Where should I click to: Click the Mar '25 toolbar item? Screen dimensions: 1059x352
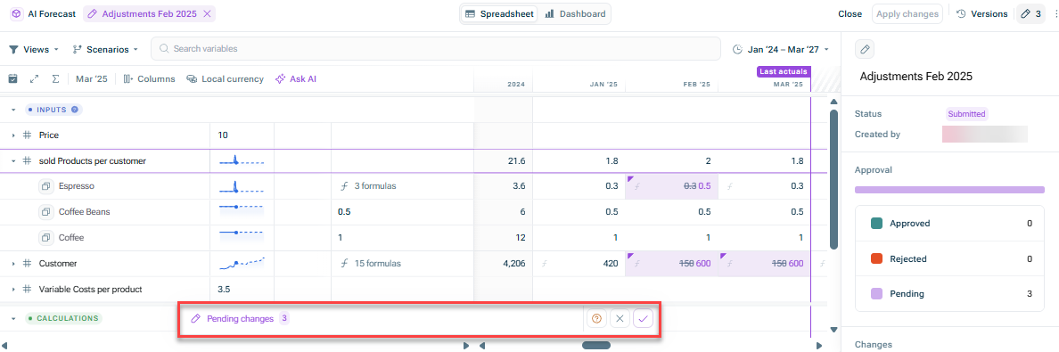92,79
